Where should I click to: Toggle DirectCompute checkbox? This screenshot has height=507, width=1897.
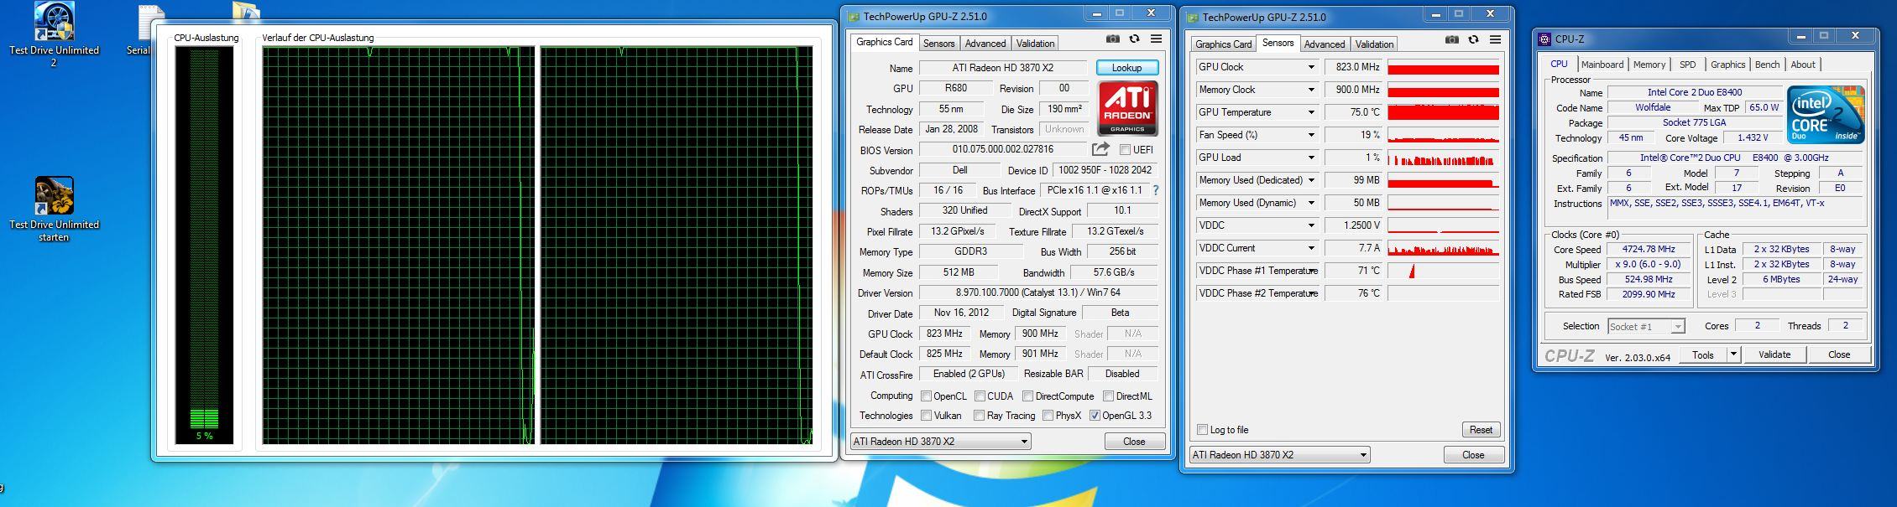(1027, 396)
